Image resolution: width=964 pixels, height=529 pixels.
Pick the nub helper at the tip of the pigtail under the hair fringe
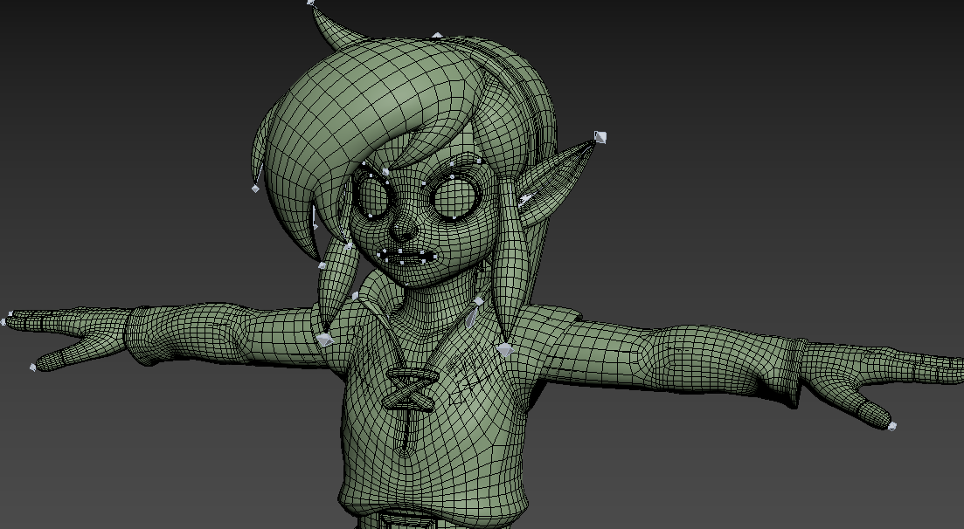click(324, 340)
